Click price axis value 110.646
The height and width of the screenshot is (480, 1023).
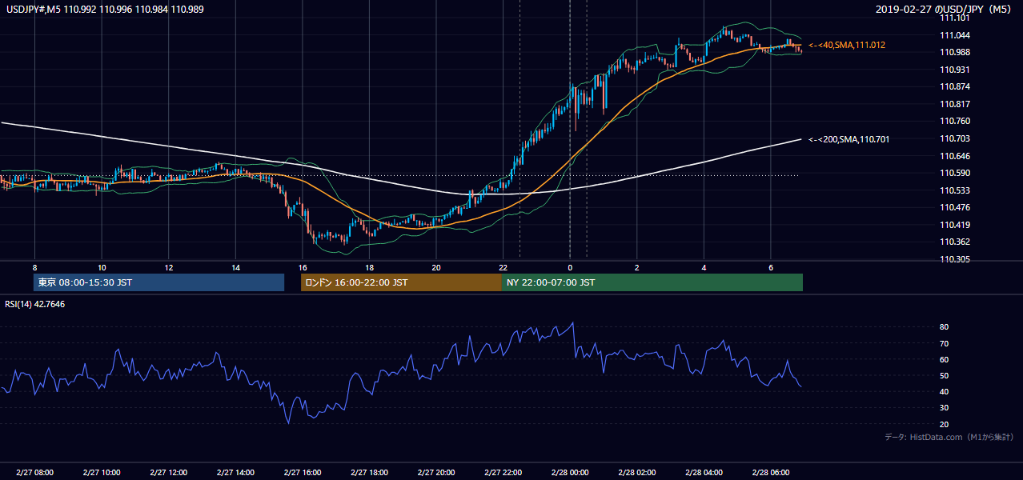click(955, 157)
